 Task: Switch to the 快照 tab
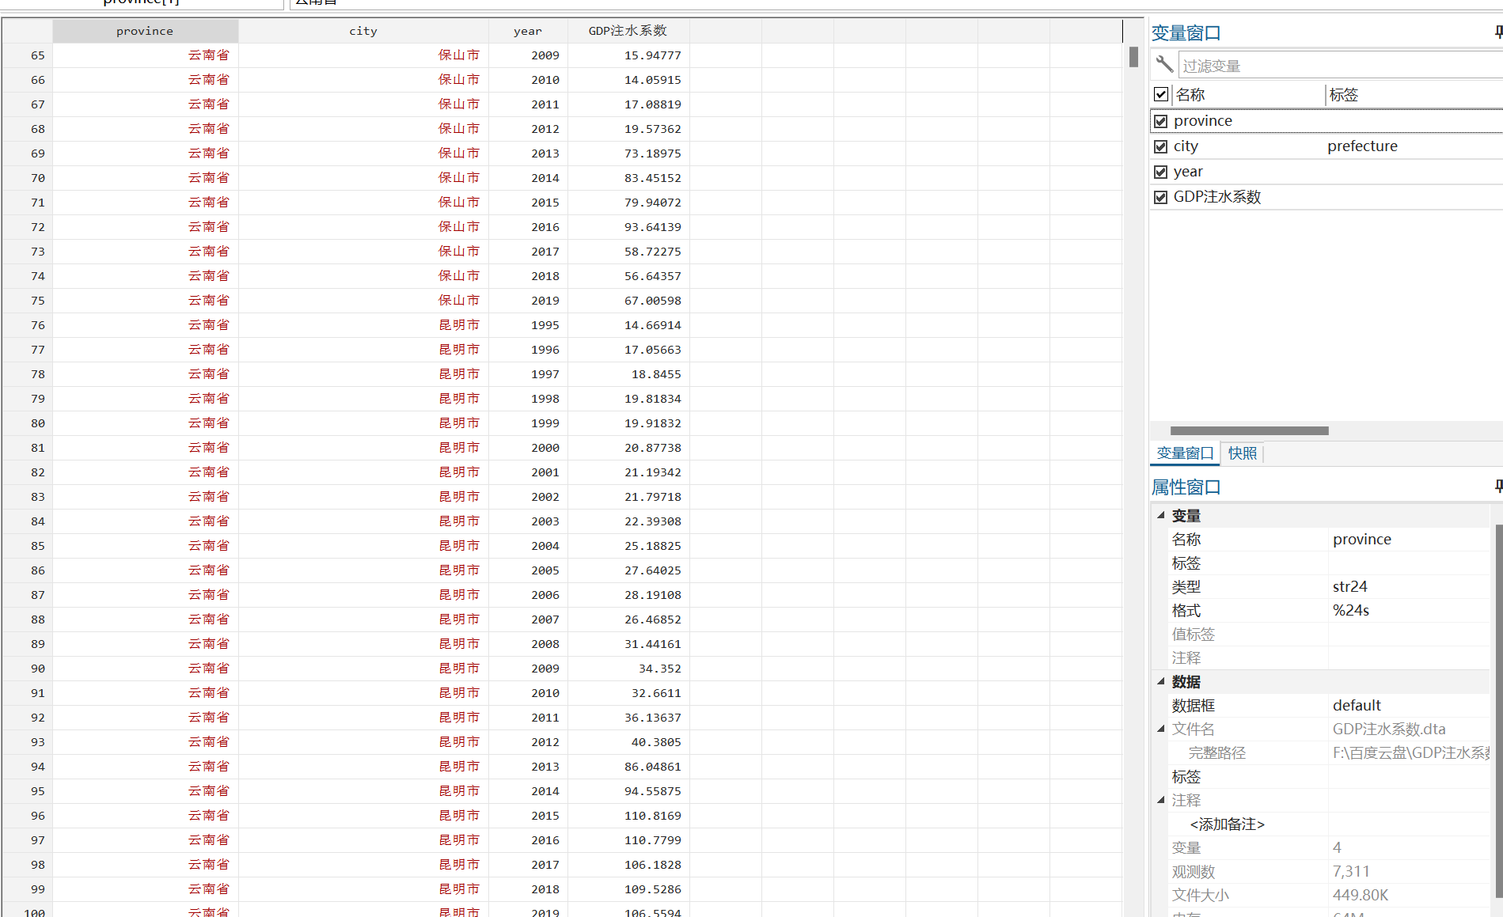pos(1243,453)
